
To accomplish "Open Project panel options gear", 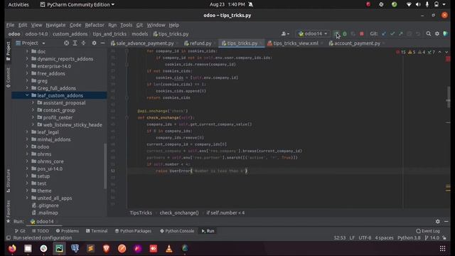I will pyautogui.click(x=94, y=43).
